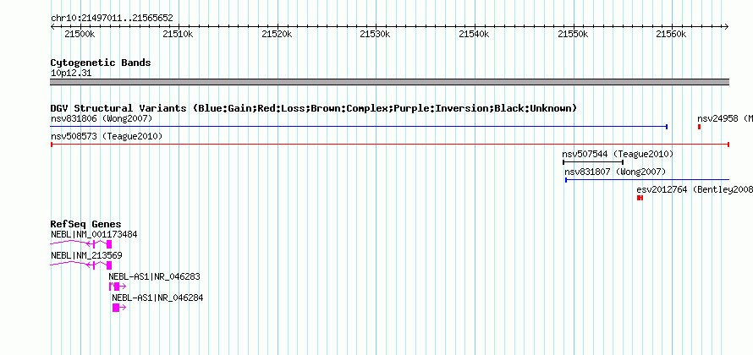This screenshot has height=355, width=753.
Task: Click the nsv831806 (Wong2007) label
Action: (102, 118)
